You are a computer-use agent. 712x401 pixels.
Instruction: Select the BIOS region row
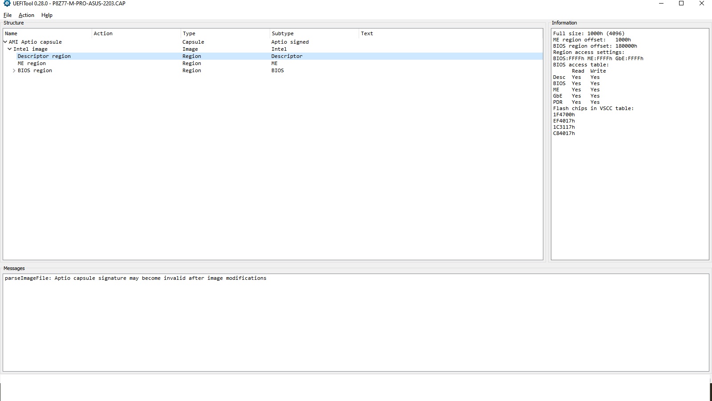coord(273,70)
